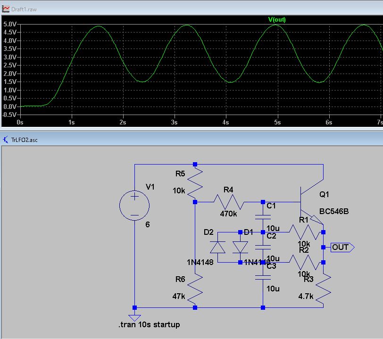
Task: Click the 470k value of R4
Action: click(x=229, y=213)
